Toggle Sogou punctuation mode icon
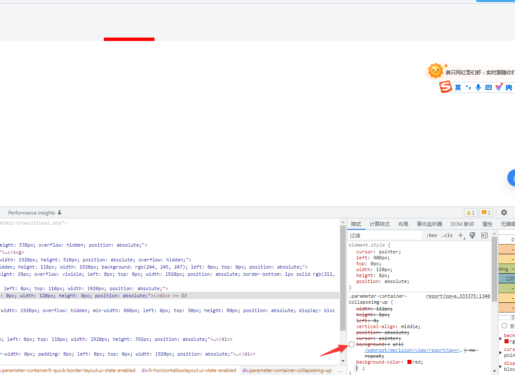Image resolution: width=515 pixels, height=375 pixels. click(x=468, y=87)
